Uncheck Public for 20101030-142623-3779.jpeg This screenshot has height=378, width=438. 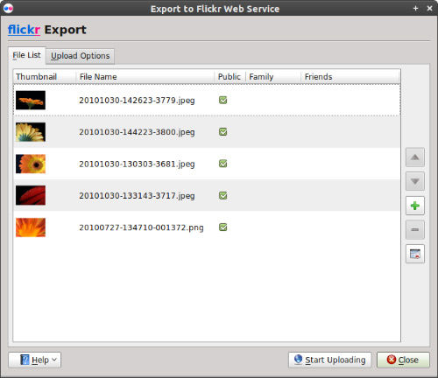tap(223, 101)
